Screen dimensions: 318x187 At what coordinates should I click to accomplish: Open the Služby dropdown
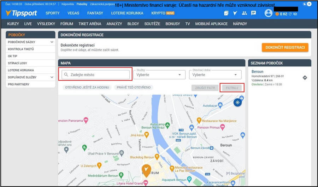159,75
